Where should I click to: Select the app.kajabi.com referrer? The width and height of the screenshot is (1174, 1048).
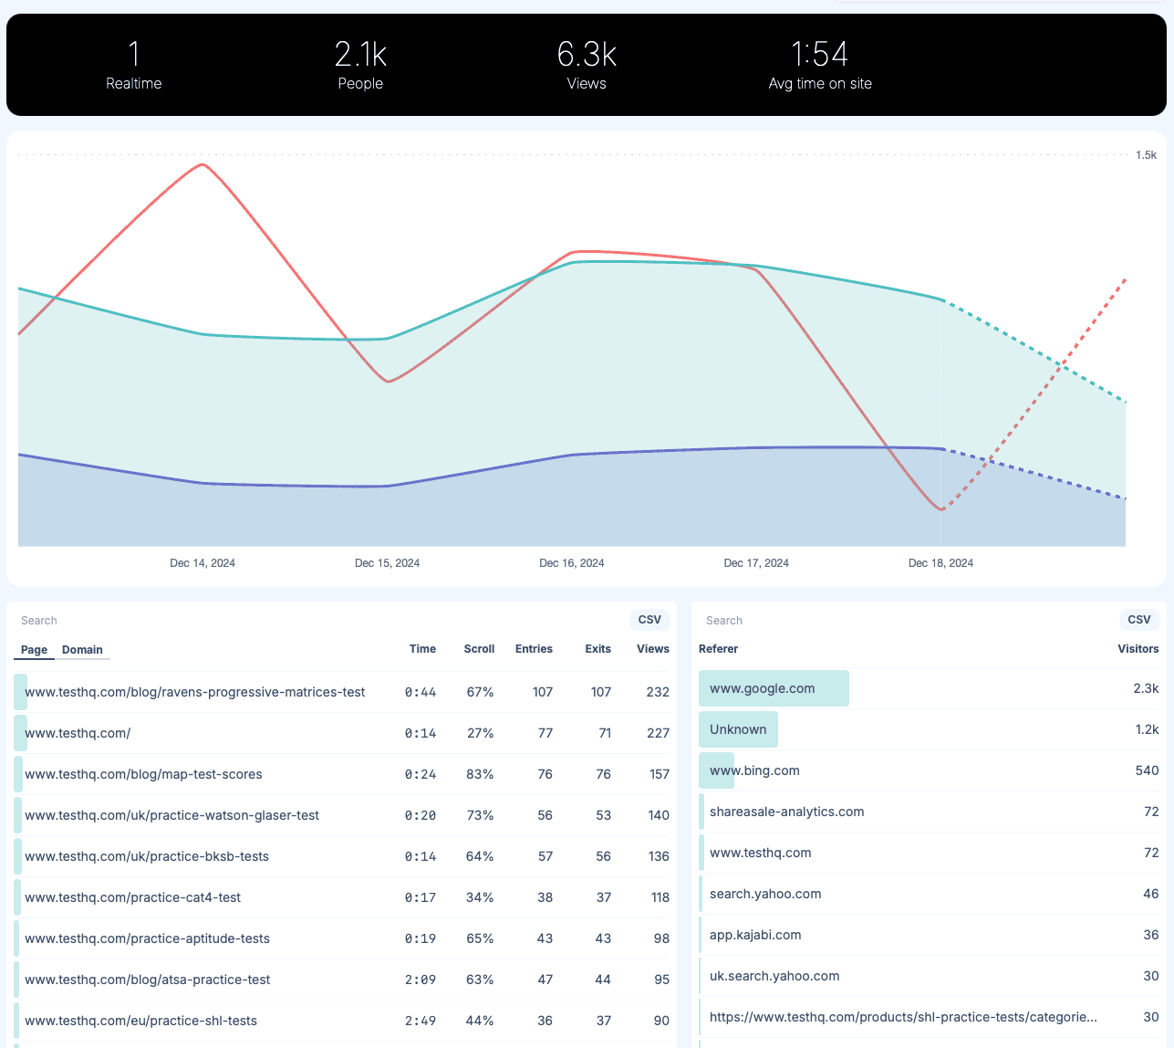click(755, 934)
